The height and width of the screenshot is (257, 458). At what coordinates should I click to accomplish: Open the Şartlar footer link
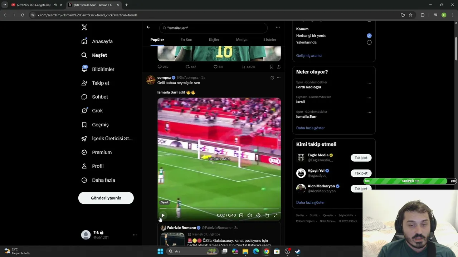click(x=300, y=216)
